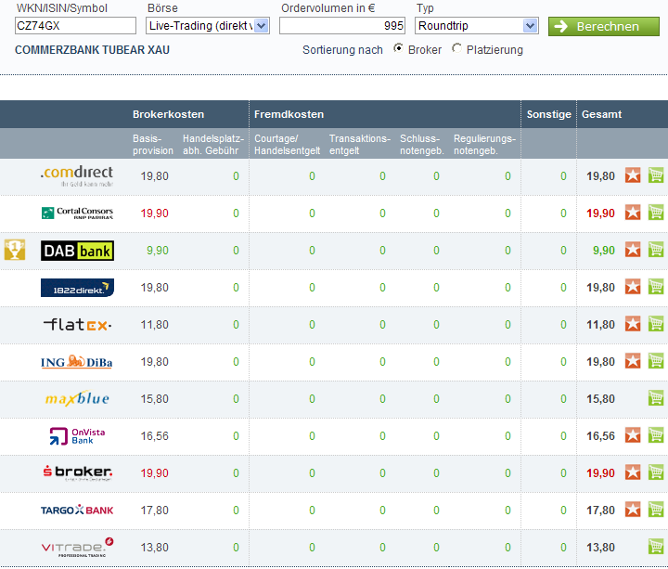Click flatex's 11,80 Gesamt value
The height and width of the screenshot is (569, 668).
(x=600, y=324)
